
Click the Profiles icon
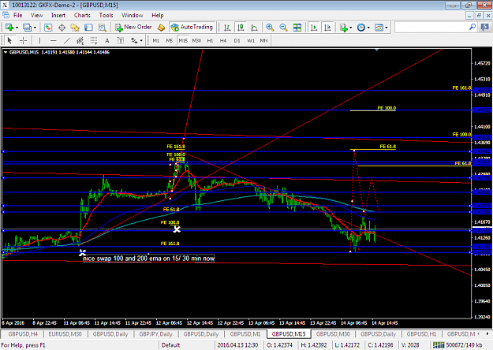coord(28,28)
